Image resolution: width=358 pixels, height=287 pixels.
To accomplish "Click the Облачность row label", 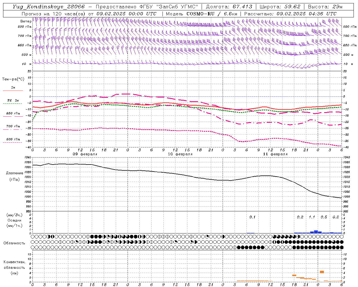I will [14, 243].
